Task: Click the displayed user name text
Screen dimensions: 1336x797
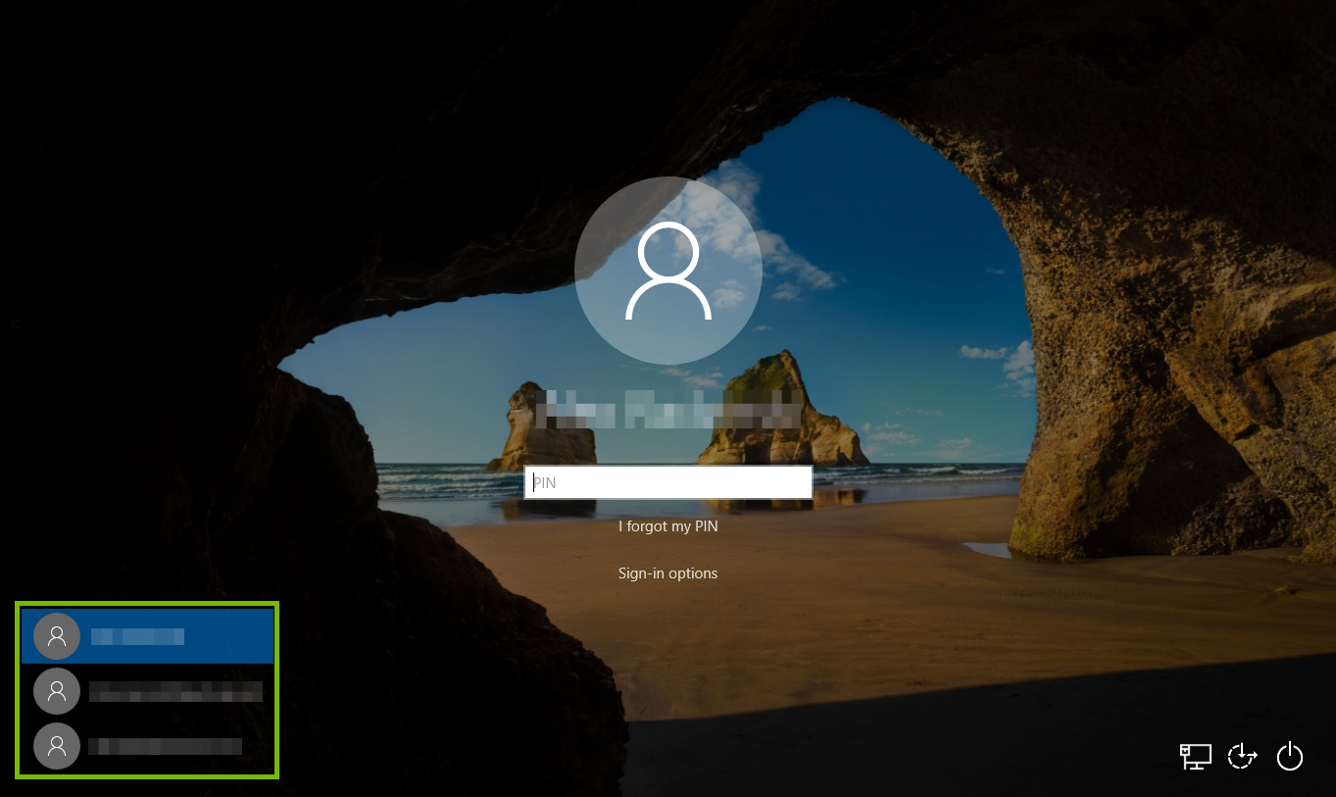Action: (668, 410)
